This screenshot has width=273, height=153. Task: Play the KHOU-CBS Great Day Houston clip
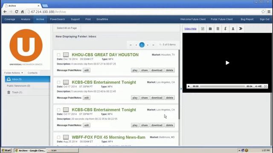click(x=135, y=70)
